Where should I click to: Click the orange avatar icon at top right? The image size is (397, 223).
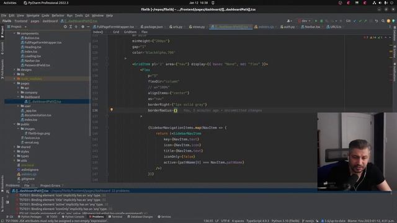click(x=388, y=21)
